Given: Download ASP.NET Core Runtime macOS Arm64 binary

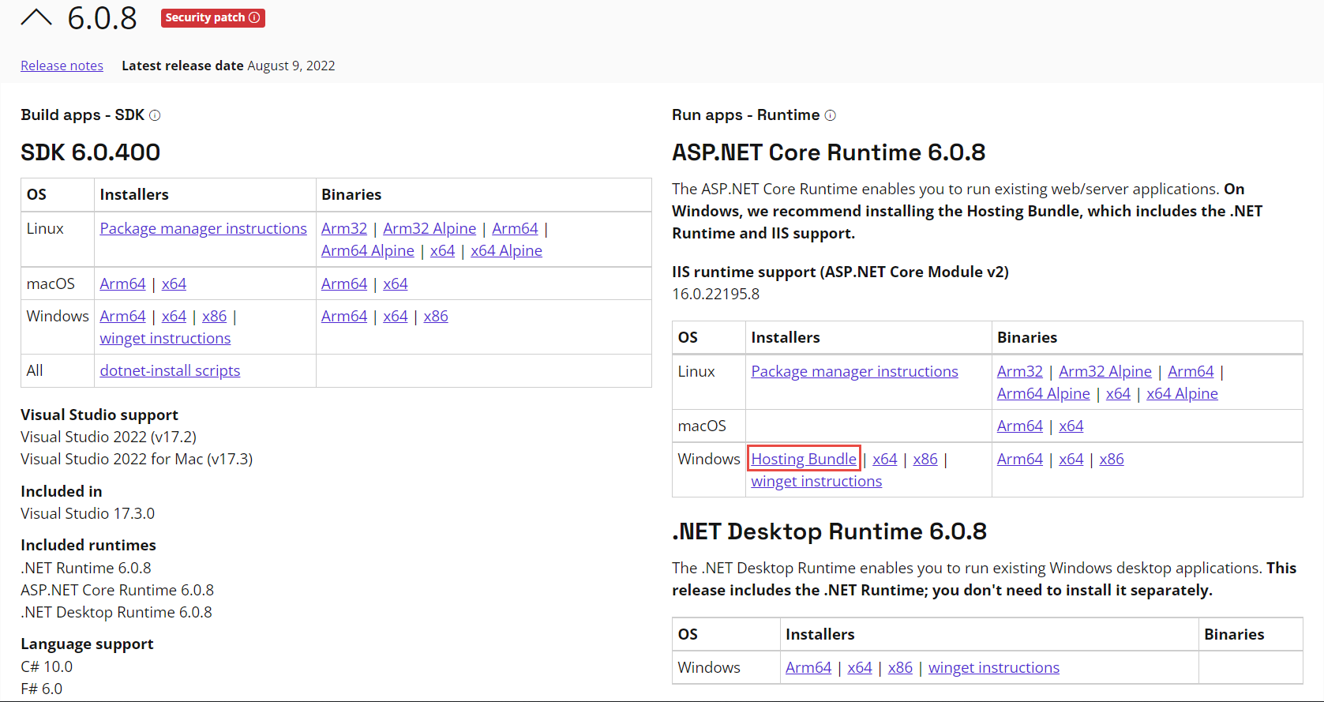Looking at the screenshot, I should pyautogui.click(x=1020, y=426).
